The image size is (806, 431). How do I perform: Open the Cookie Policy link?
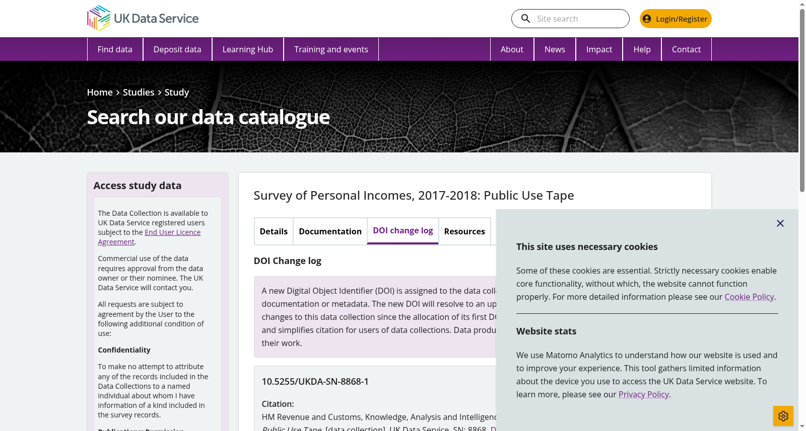(x=749, y=297)
